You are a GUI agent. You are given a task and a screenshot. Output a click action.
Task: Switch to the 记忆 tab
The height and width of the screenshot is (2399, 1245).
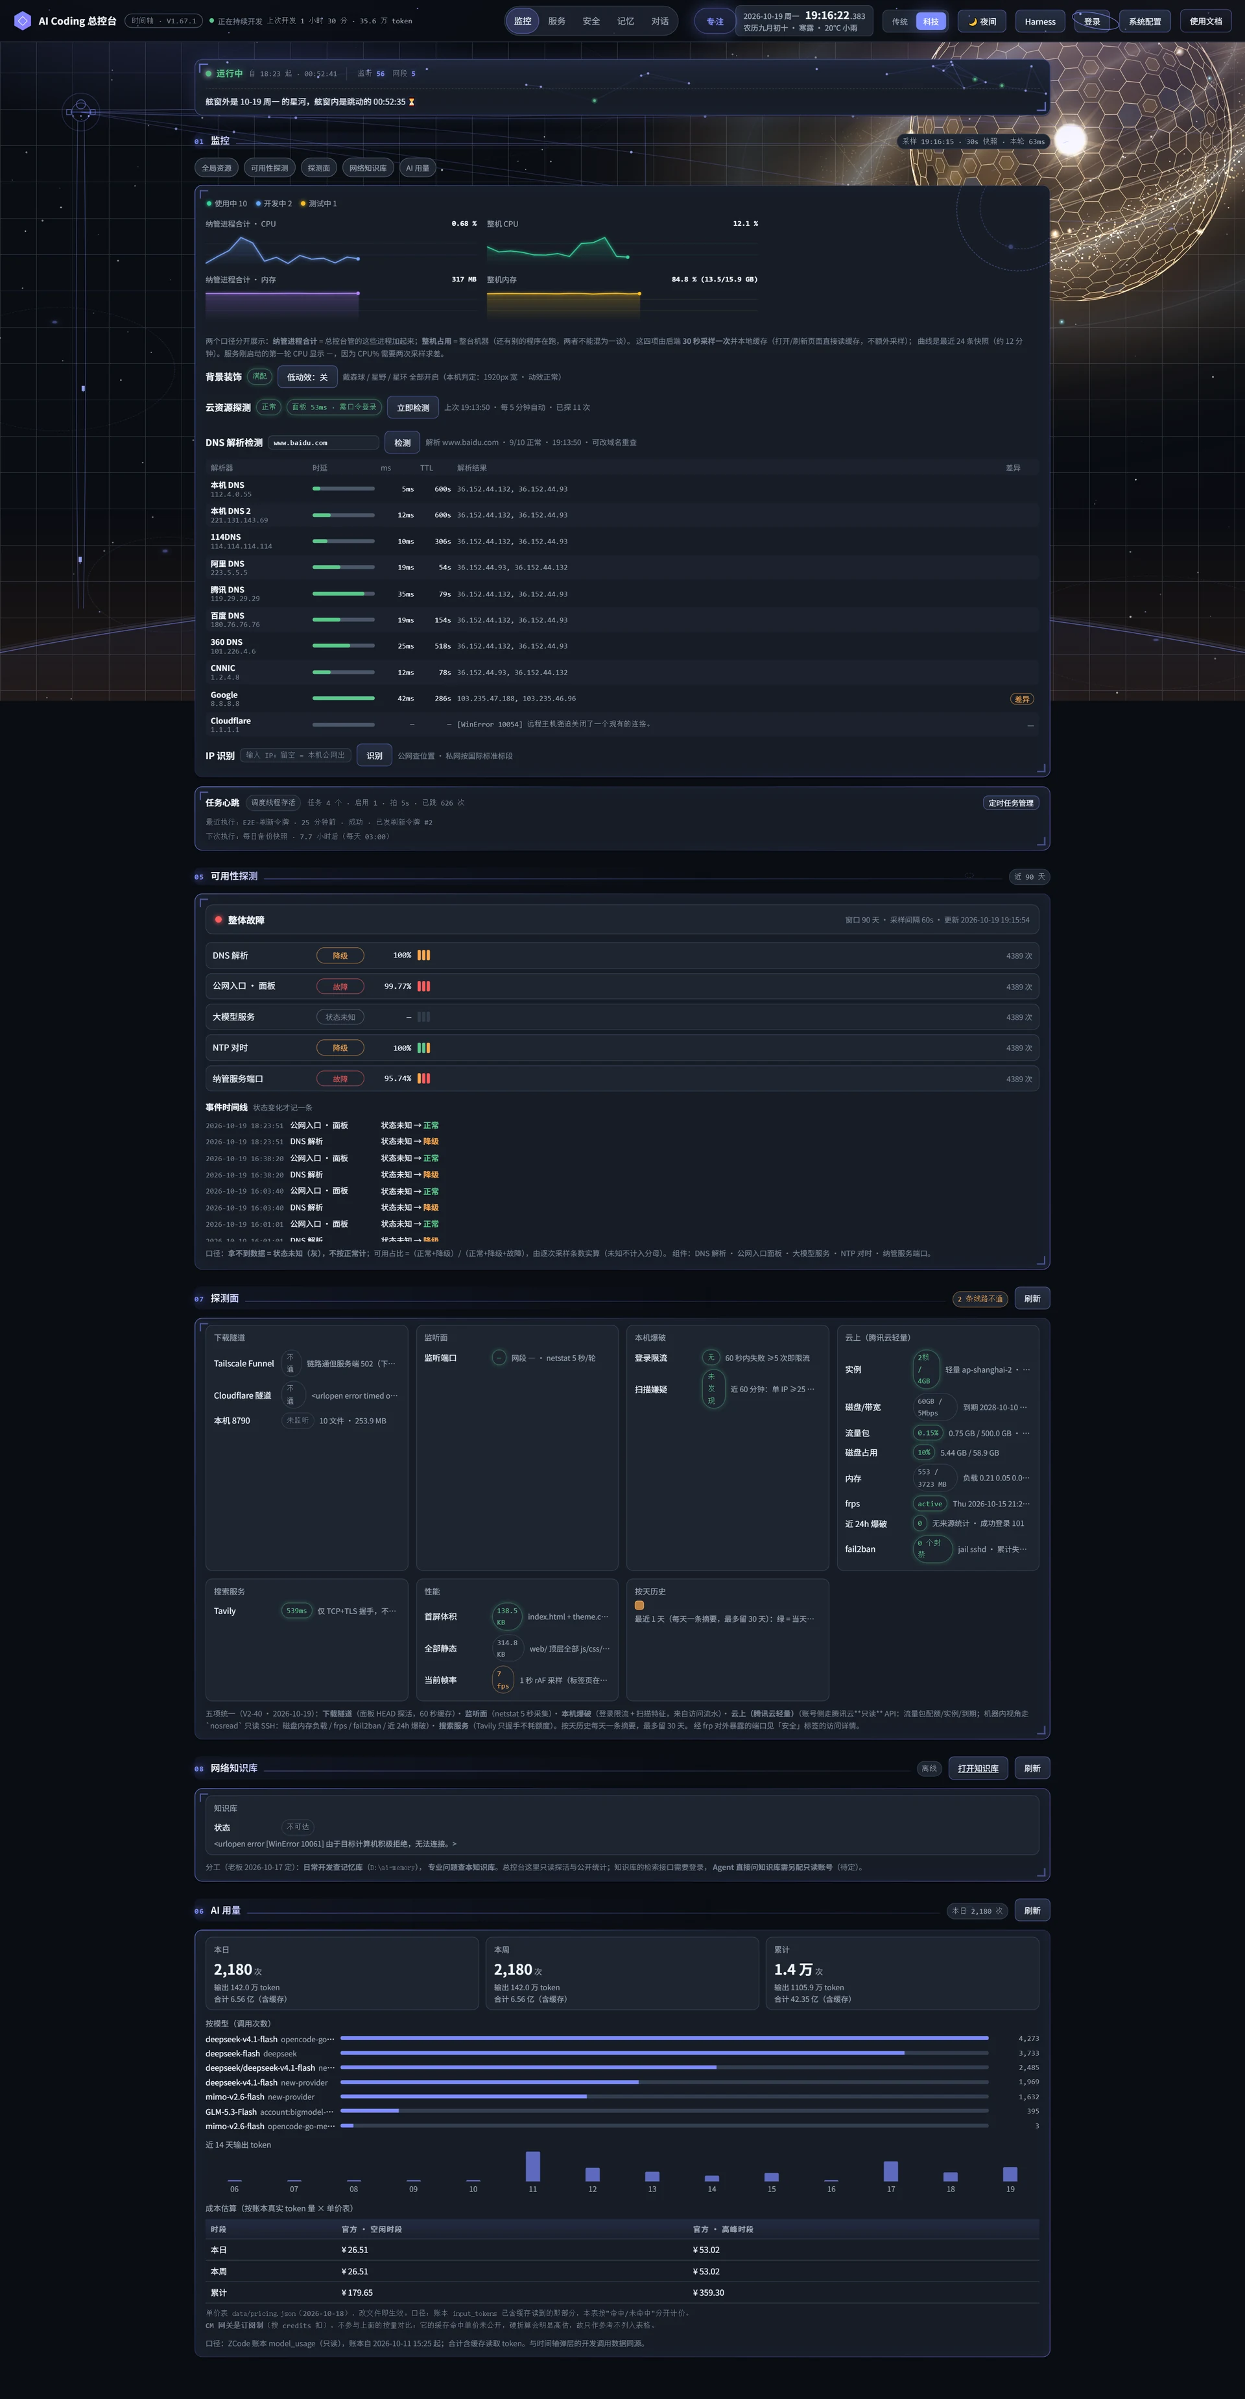point(626,21)
